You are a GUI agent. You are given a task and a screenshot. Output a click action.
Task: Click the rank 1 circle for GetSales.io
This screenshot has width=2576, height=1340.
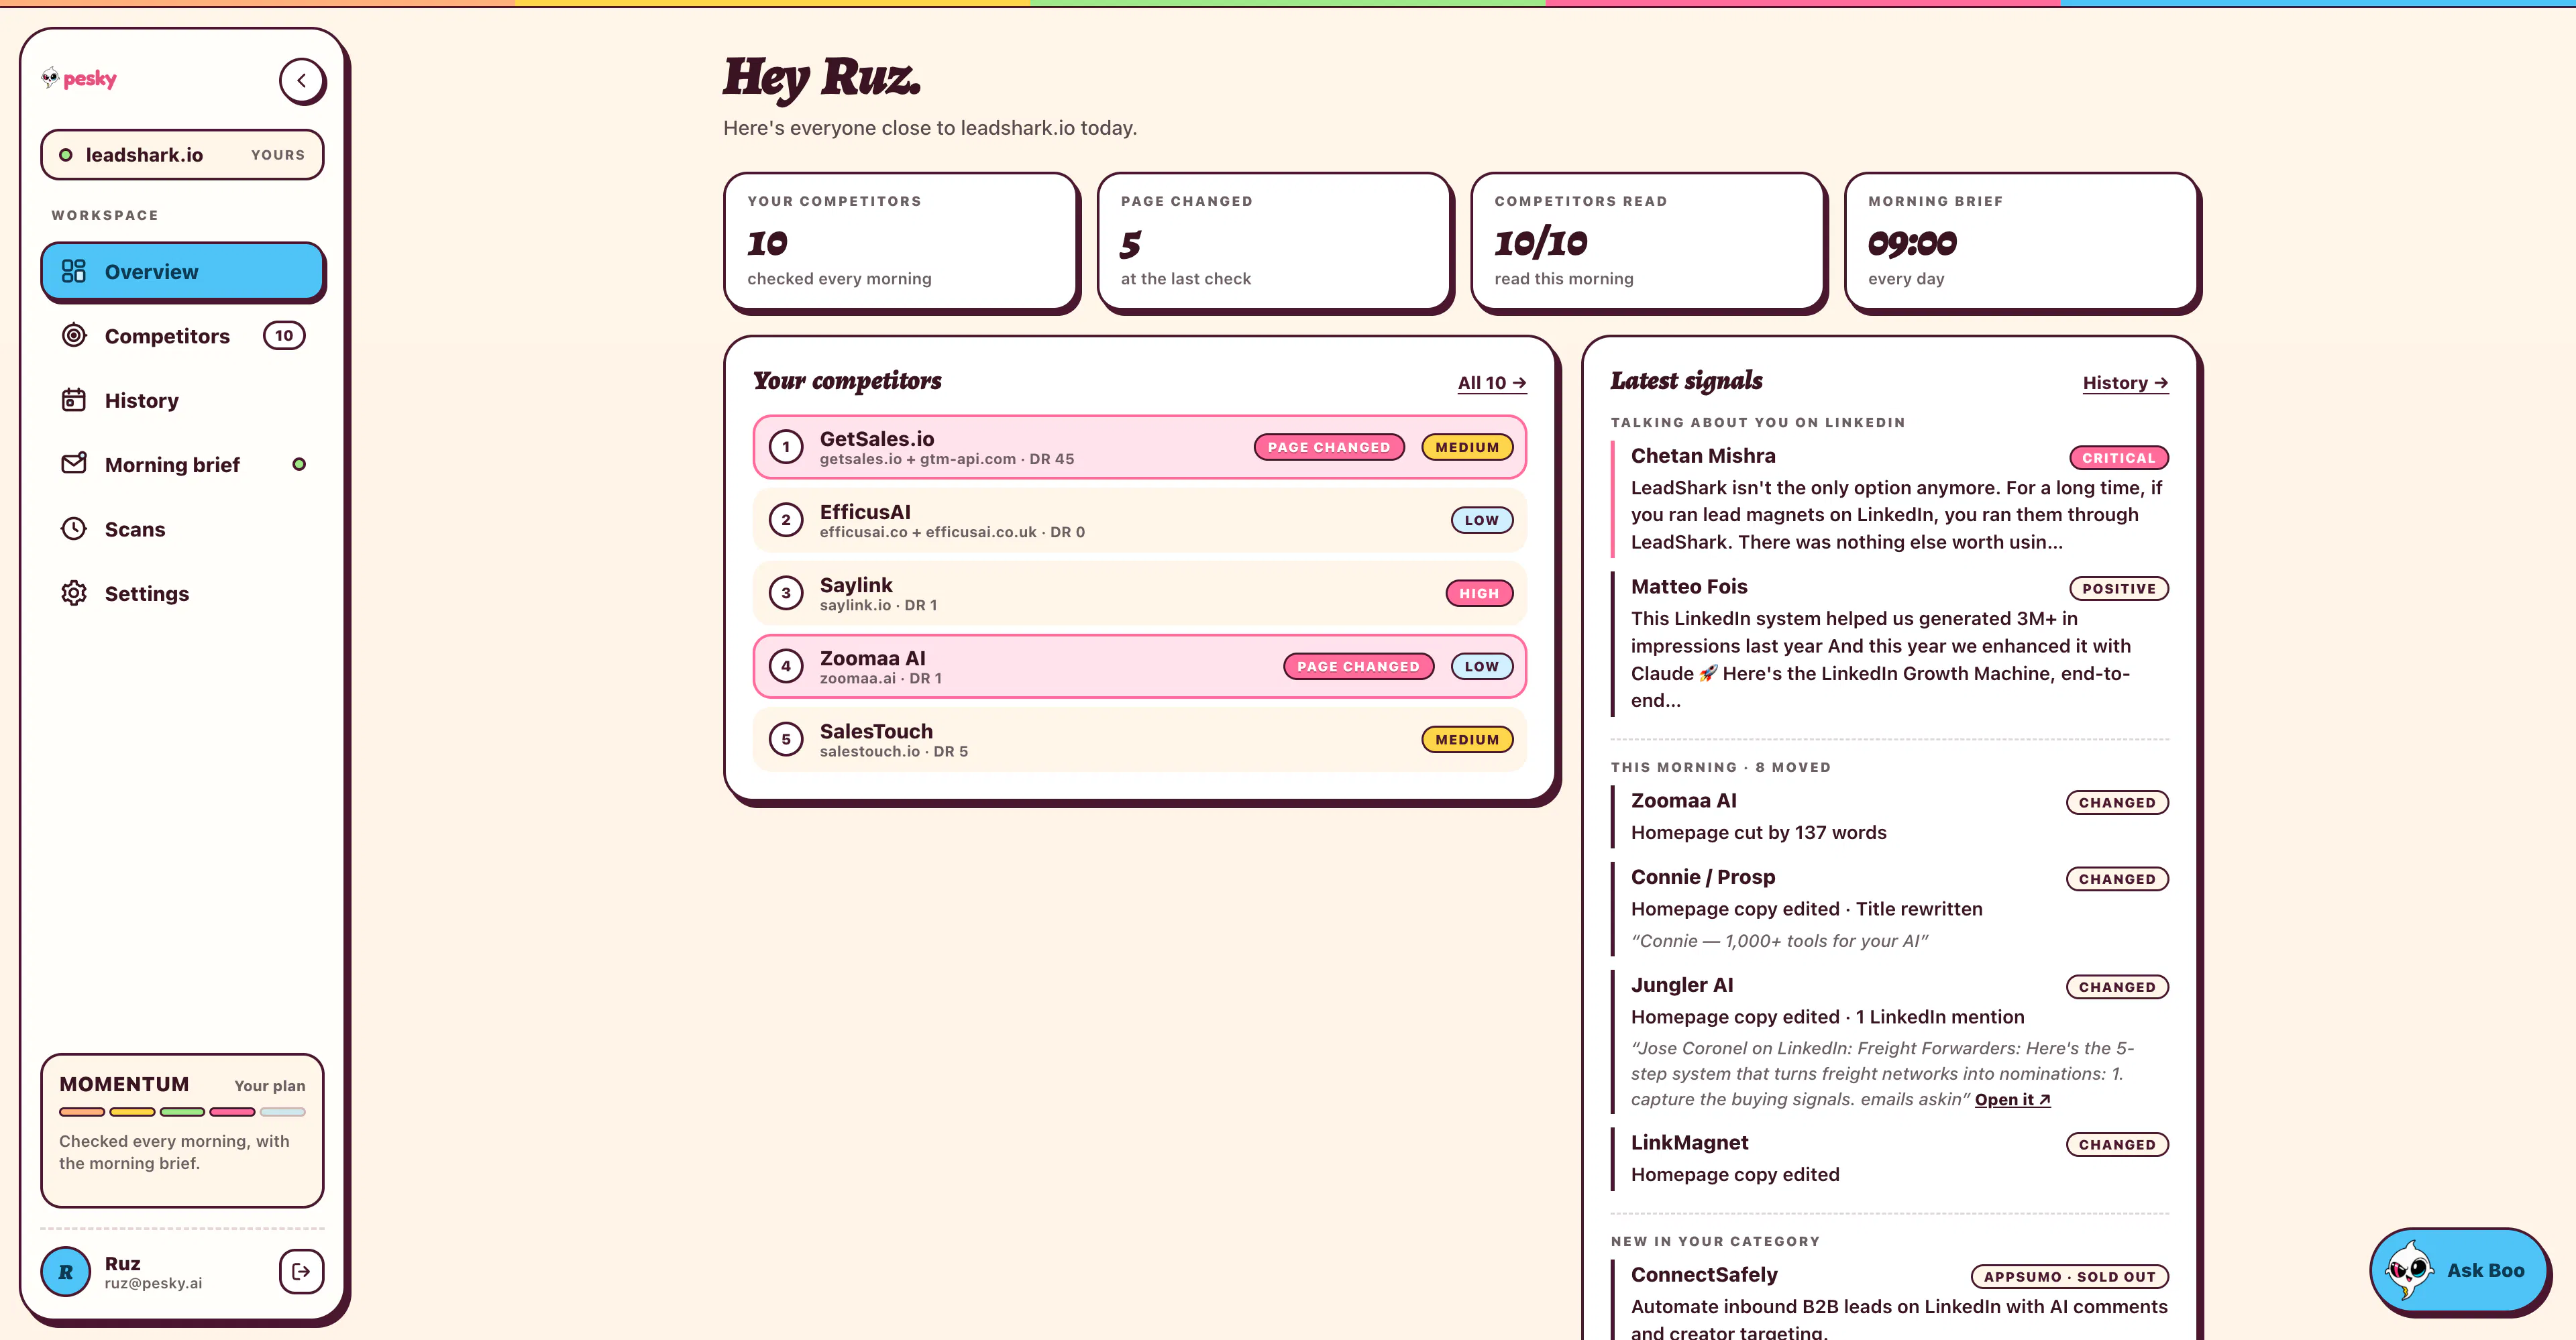786,447
